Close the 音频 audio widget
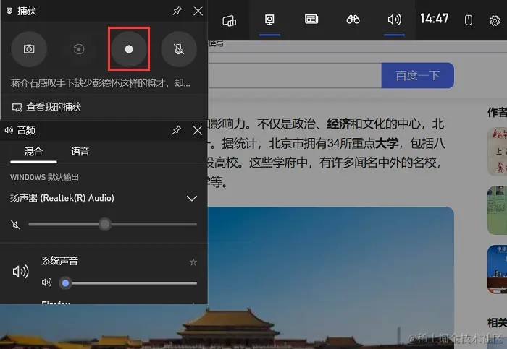Image resolution: width=507 pixels, height=349 pixels. click(x=197, y=130)
